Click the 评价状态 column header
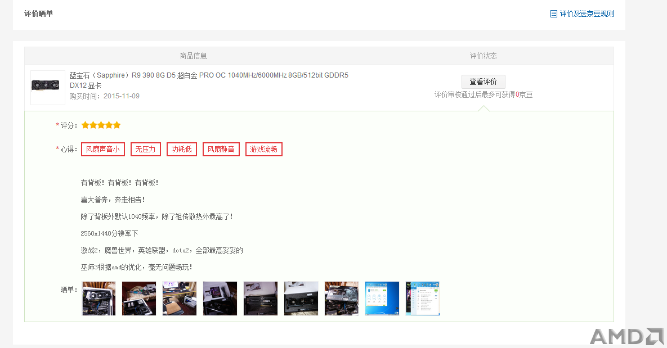This screenshot has width=667, height=348. click(x=484, y=56)
